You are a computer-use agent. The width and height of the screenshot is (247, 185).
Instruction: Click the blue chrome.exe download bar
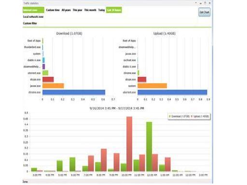click(74, 92)
